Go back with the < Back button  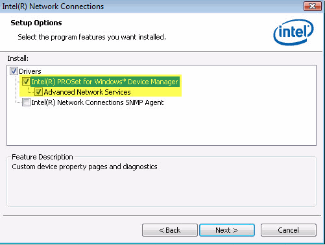(x=170, y=230)
